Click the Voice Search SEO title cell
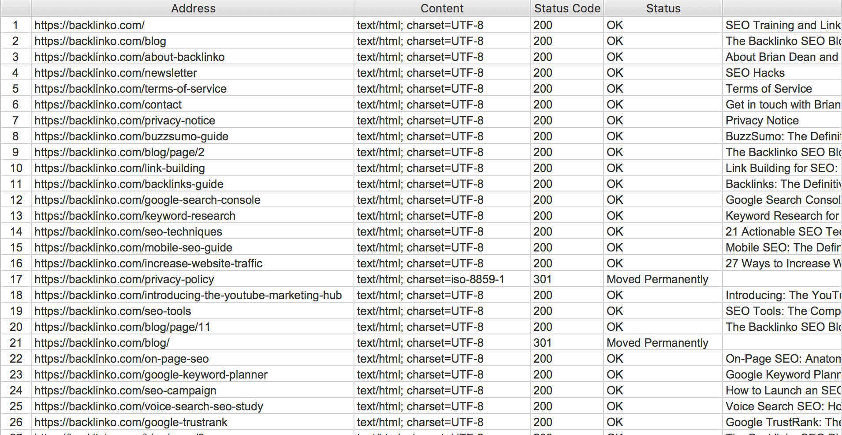 [783, 406]
